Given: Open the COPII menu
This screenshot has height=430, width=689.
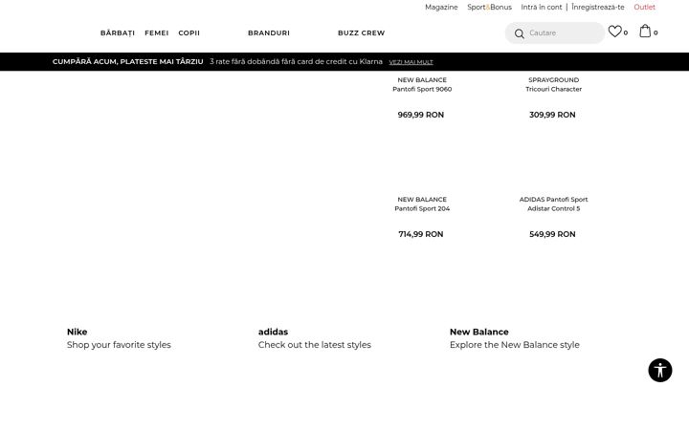Looking at the screenshot, I should tap(189, 32).
